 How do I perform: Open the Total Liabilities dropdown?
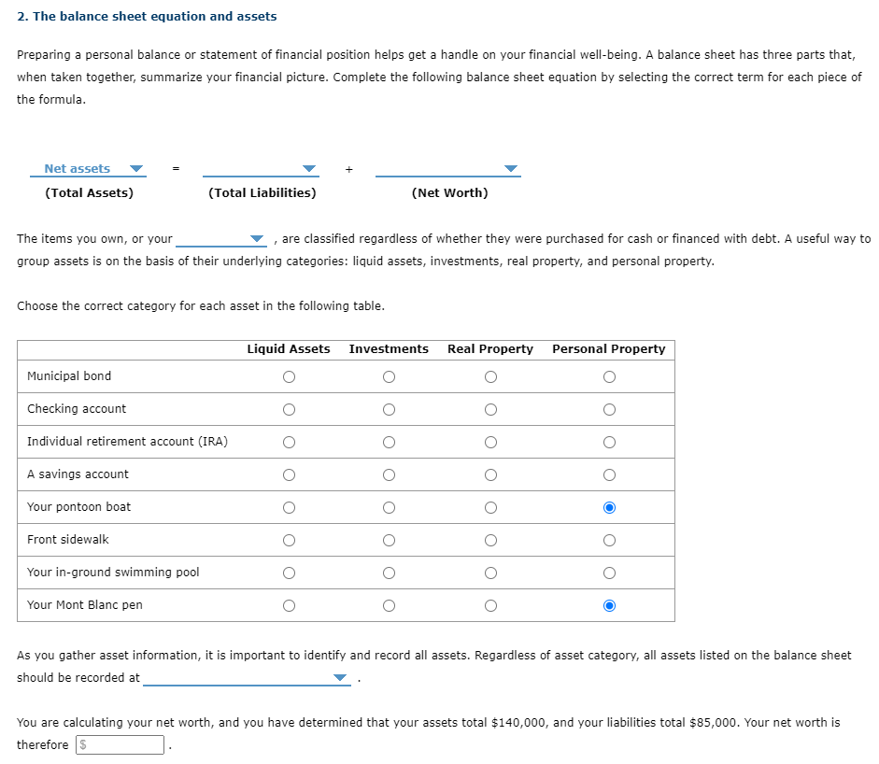point(308,168)
